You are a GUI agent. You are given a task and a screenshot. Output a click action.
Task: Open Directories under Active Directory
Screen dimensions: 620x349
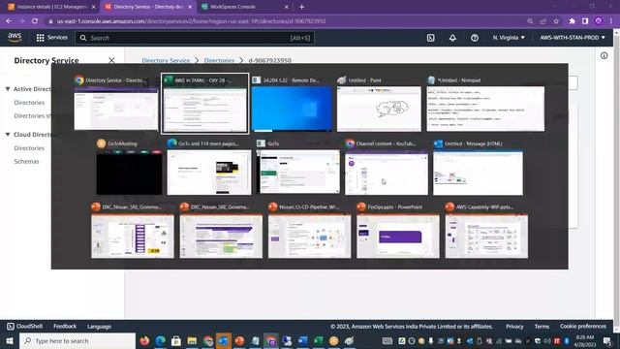[29, 103]
